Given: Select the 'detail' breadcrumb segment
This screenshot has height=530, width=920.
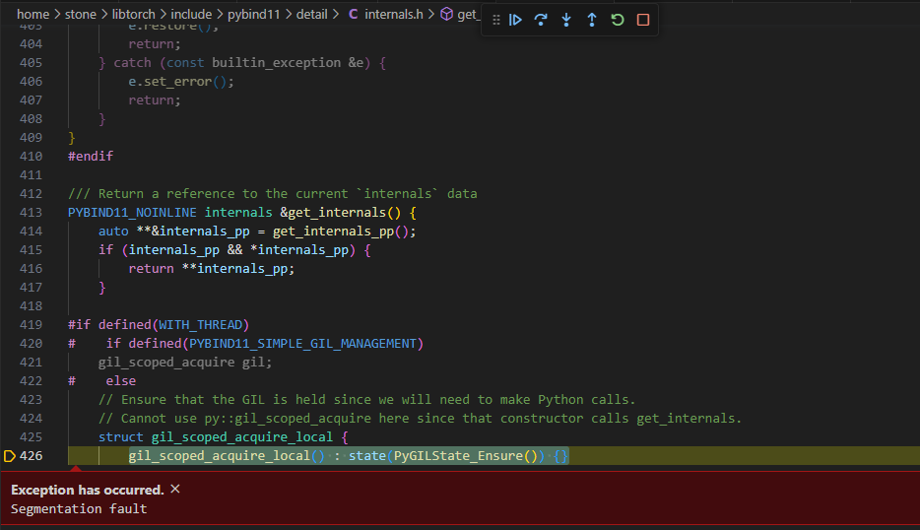Looking at the screenshot, I should 310,15.
